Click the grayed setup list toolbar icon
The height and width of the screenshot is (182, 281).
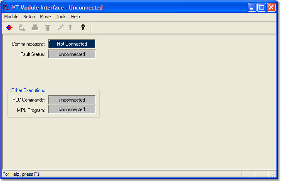pos(22,28)
